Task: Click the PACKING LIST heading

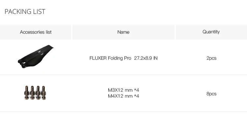Action: click(x=25, y=12)
